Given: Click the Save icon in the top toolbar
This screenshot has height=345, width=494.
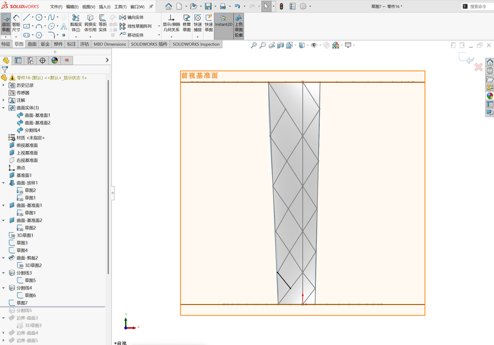Looking at the screenshot, I should (x=208, y=6).
